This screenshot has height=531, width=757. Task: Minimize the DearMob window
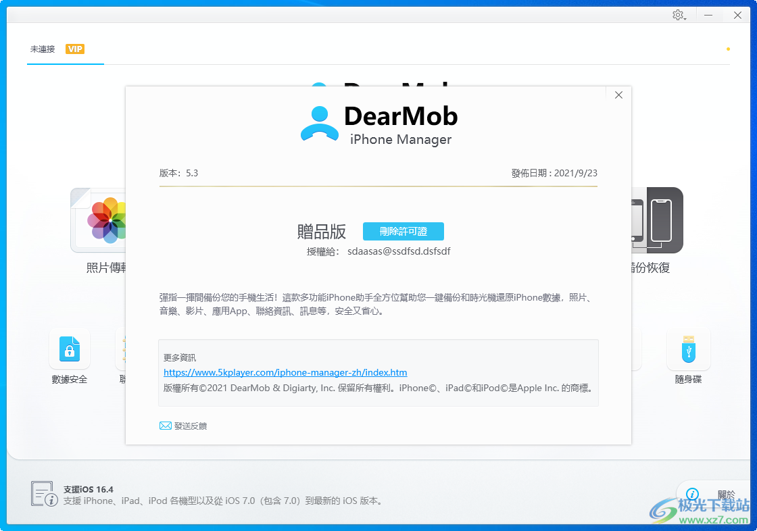(708, 15)
